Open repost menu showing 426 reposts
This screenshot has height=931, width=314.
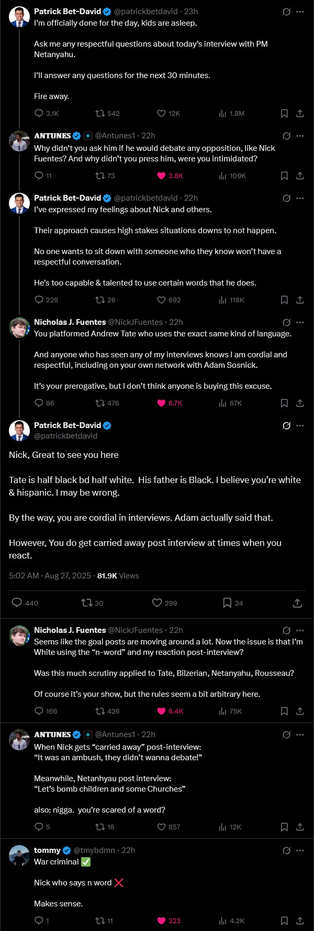[x=100, y=711]
